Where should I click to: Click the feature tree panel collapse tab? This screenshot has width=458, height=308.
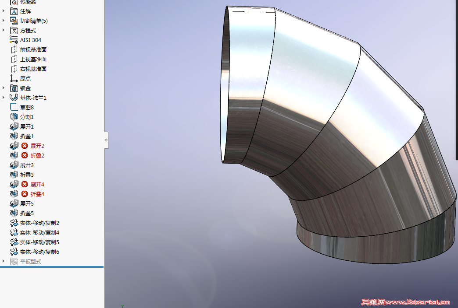click(106, 140)
